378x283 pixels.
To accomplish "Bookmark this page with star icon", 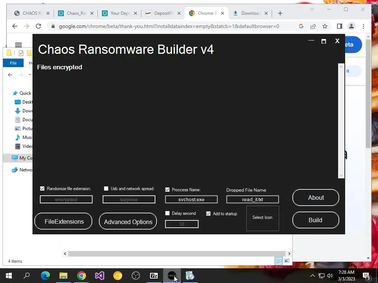I will [x=325, y=26].
